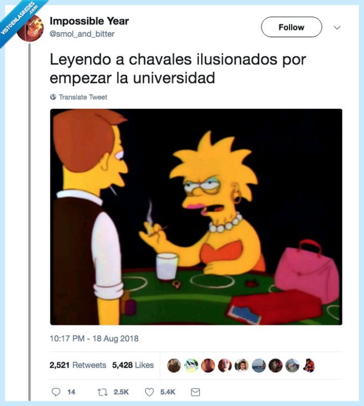The width and height of the screenshot is (364, 406).
Task: Click the Impossible Year display name
Action: click(x=89, y=21)
